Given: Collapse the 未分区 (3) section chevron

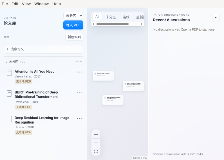Looking at the screenshot, I should pos(6,62).
